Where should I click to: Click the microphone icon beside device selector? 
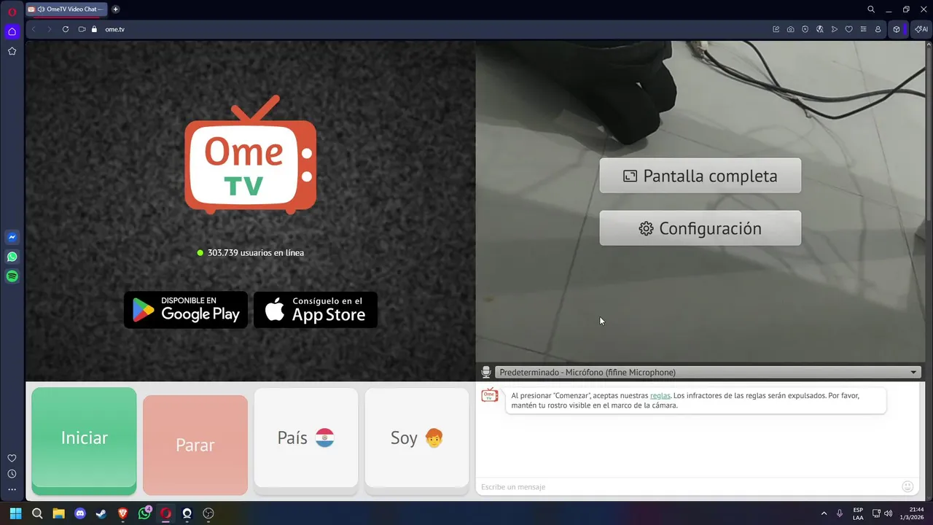[486, 372]
